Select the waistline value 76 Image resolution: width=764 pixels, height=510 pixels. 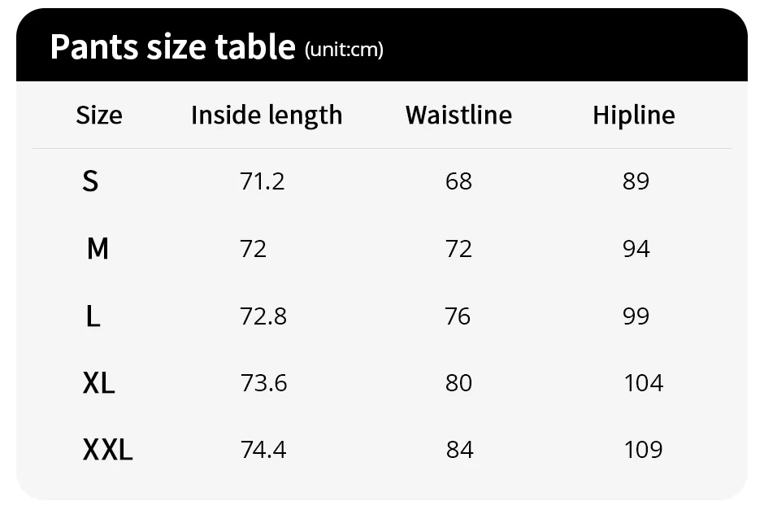(x=458, y=316)
